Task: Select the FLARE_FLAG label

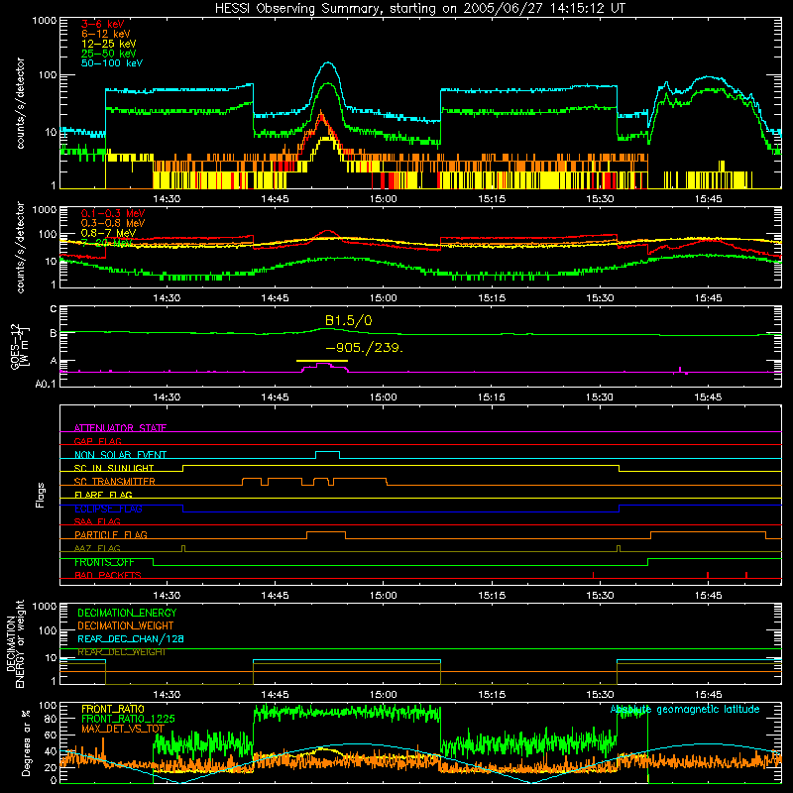Action: point(103,495)
